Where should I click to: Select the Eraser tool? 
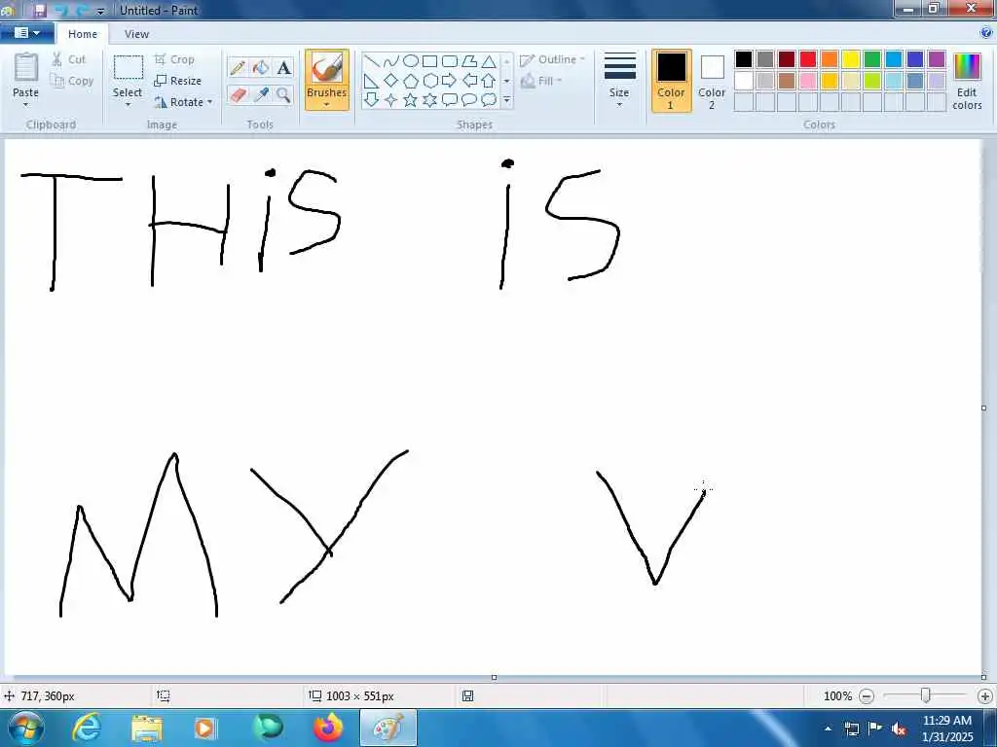coord(238,95)
